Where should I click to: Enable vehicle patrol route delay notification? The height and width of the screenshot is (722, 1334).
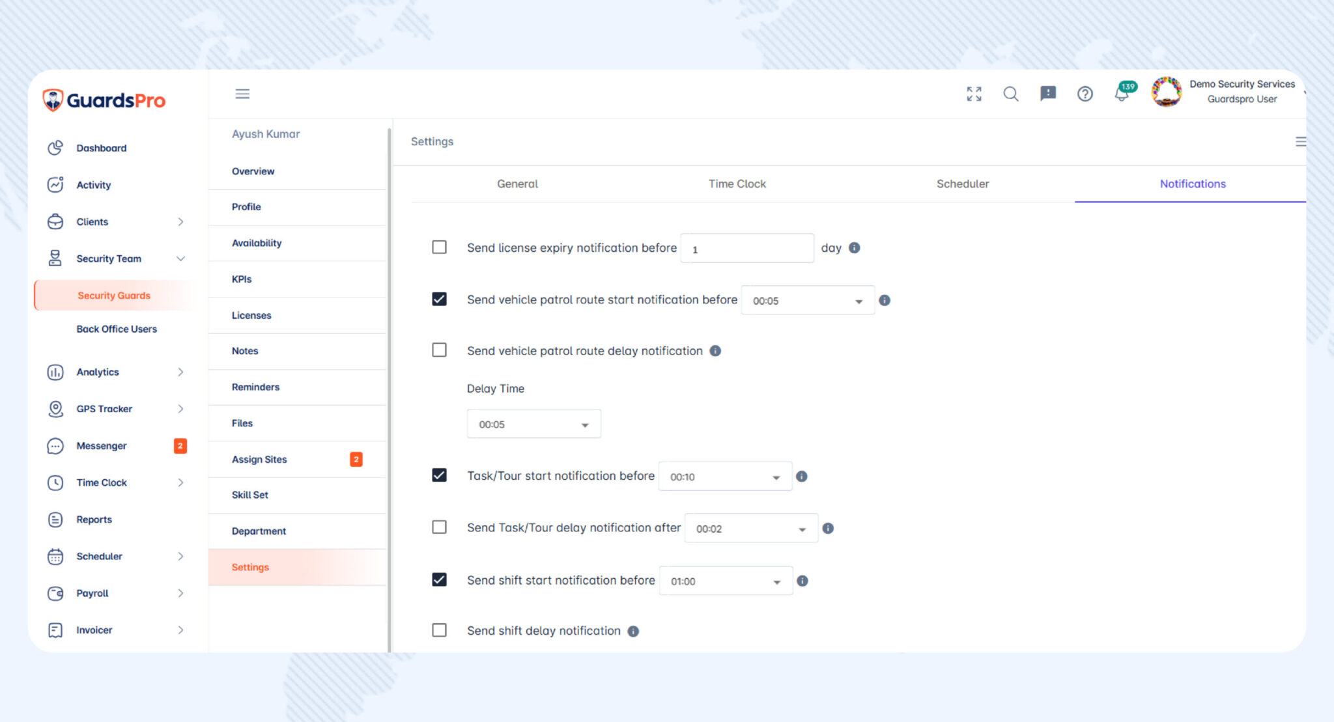pyautogui.click(x=440, y=350)
